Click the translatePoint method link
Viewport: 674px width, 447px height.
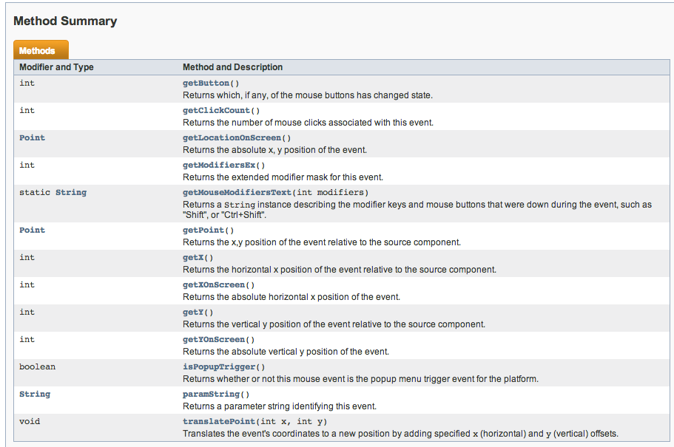221,422
